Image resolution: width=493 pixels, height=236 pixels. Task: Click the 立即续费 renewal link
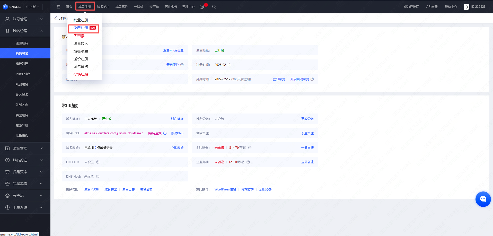279,79
